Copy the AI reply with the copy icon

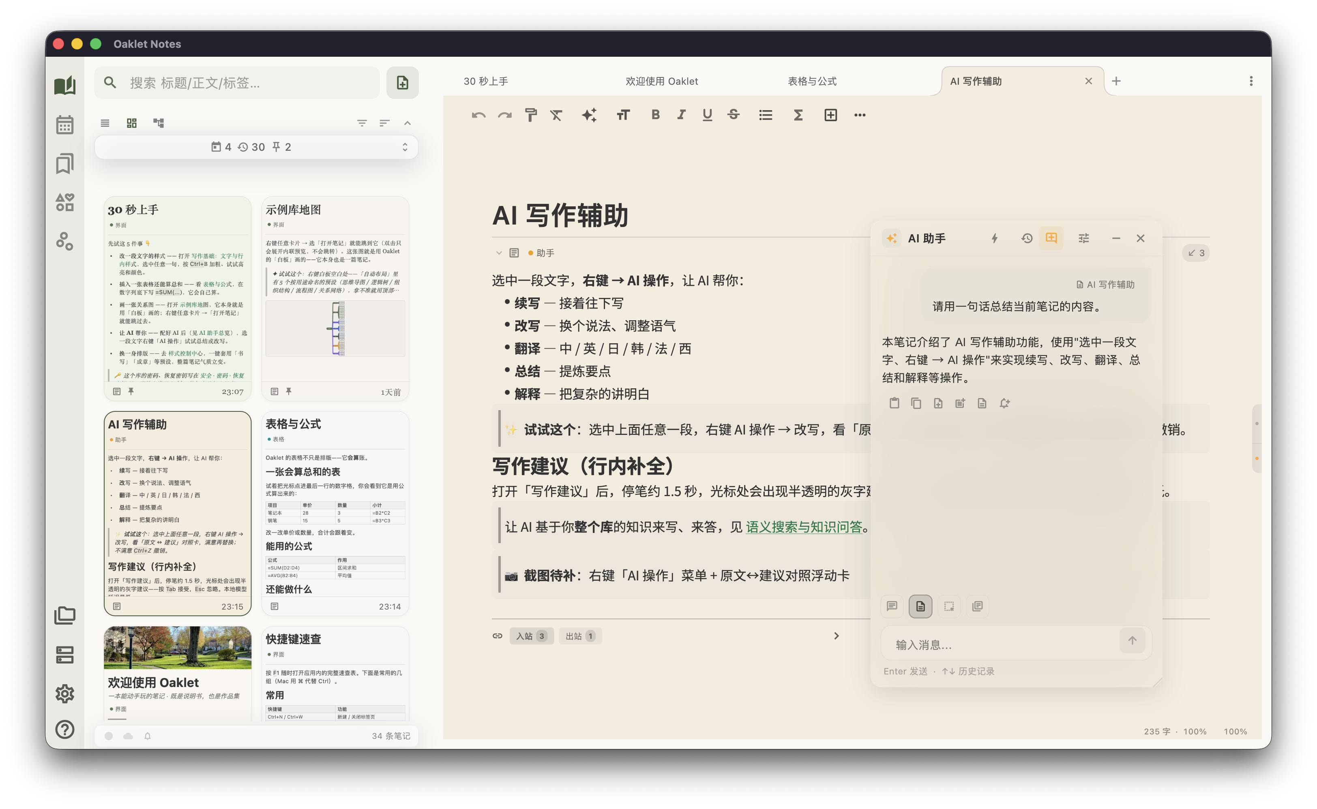pyautogui.click(x=916, y=403)
